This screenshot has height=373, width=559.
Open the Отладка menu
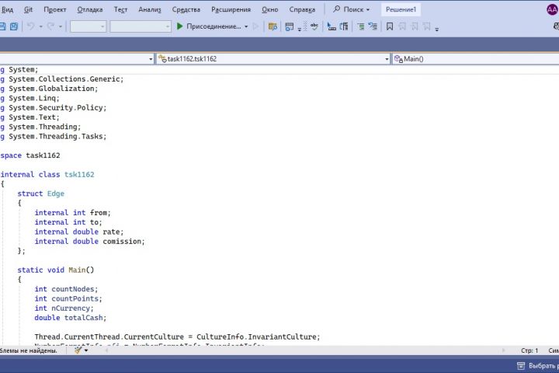(x=90, y=9)
